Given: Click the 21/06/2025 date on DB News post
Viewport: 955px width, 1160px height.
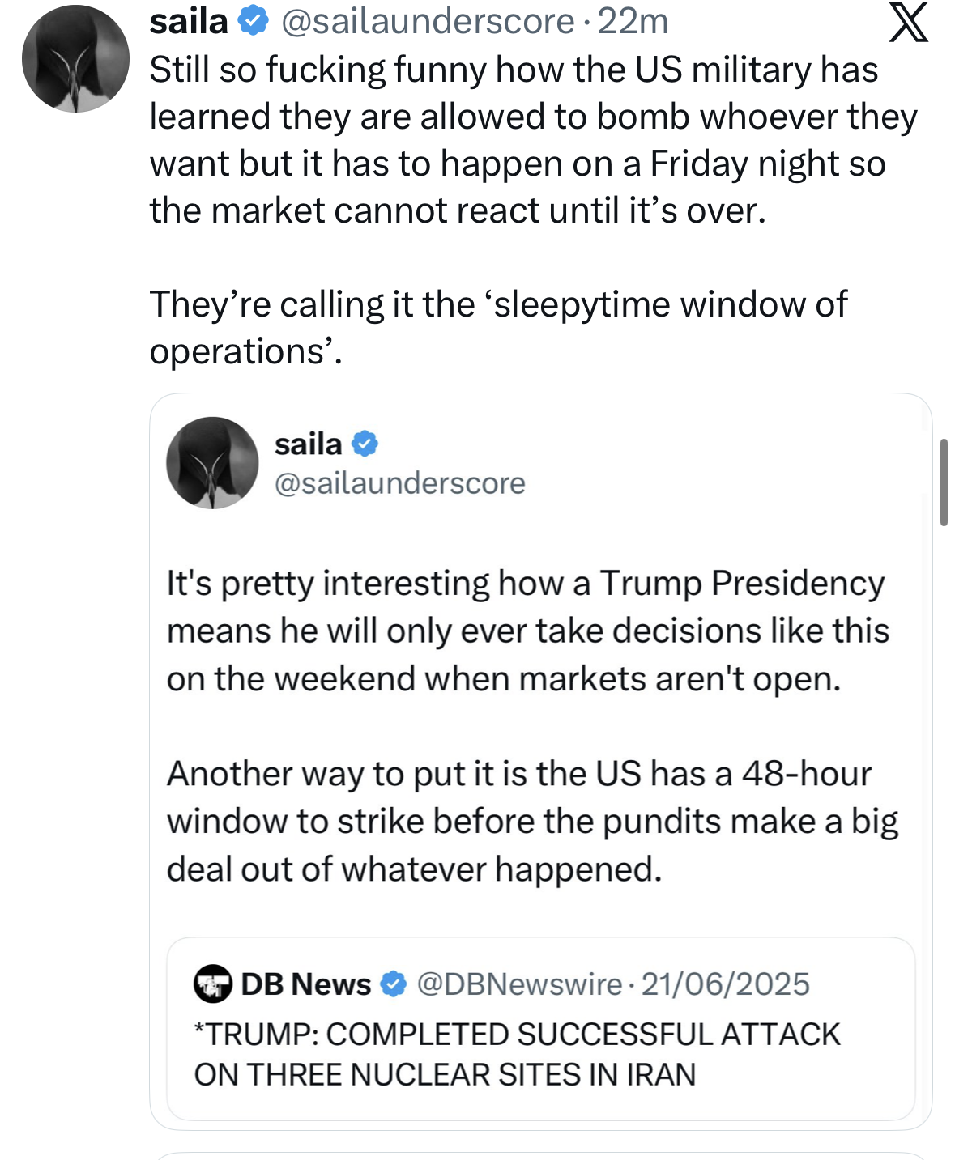Looking at the screenshot, I should click(725, 984).
